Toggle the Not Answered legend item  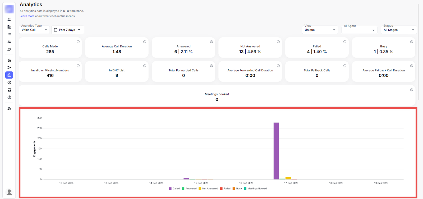pos(208,189)
